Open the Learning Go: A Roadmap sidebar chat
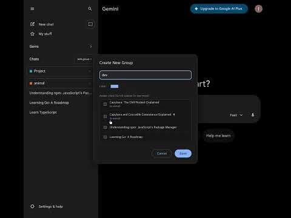The width and height of the screenshot is (291, 218). tap(49, 103)
